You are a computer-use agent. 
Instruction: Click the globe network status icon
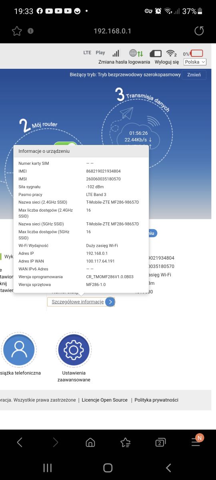[136, 53]
